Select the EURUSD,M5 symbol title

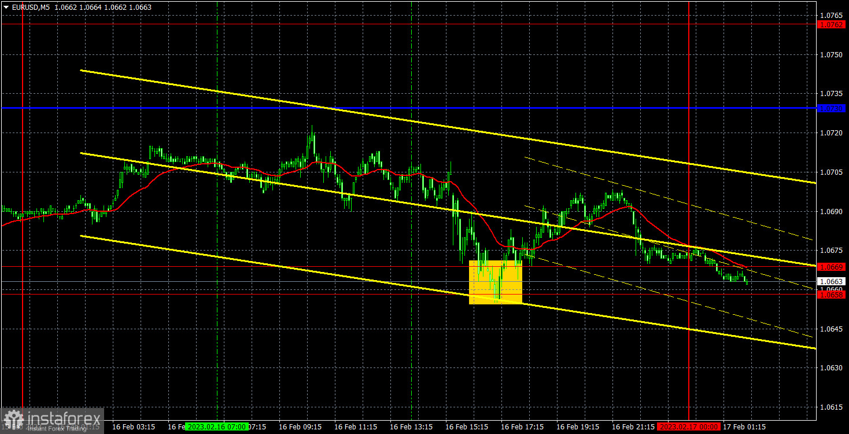click(31, 7)
